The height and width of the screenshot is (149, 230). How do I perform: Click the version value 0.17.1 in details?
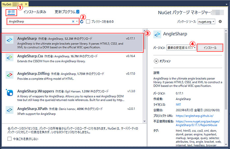pos(179,93)
